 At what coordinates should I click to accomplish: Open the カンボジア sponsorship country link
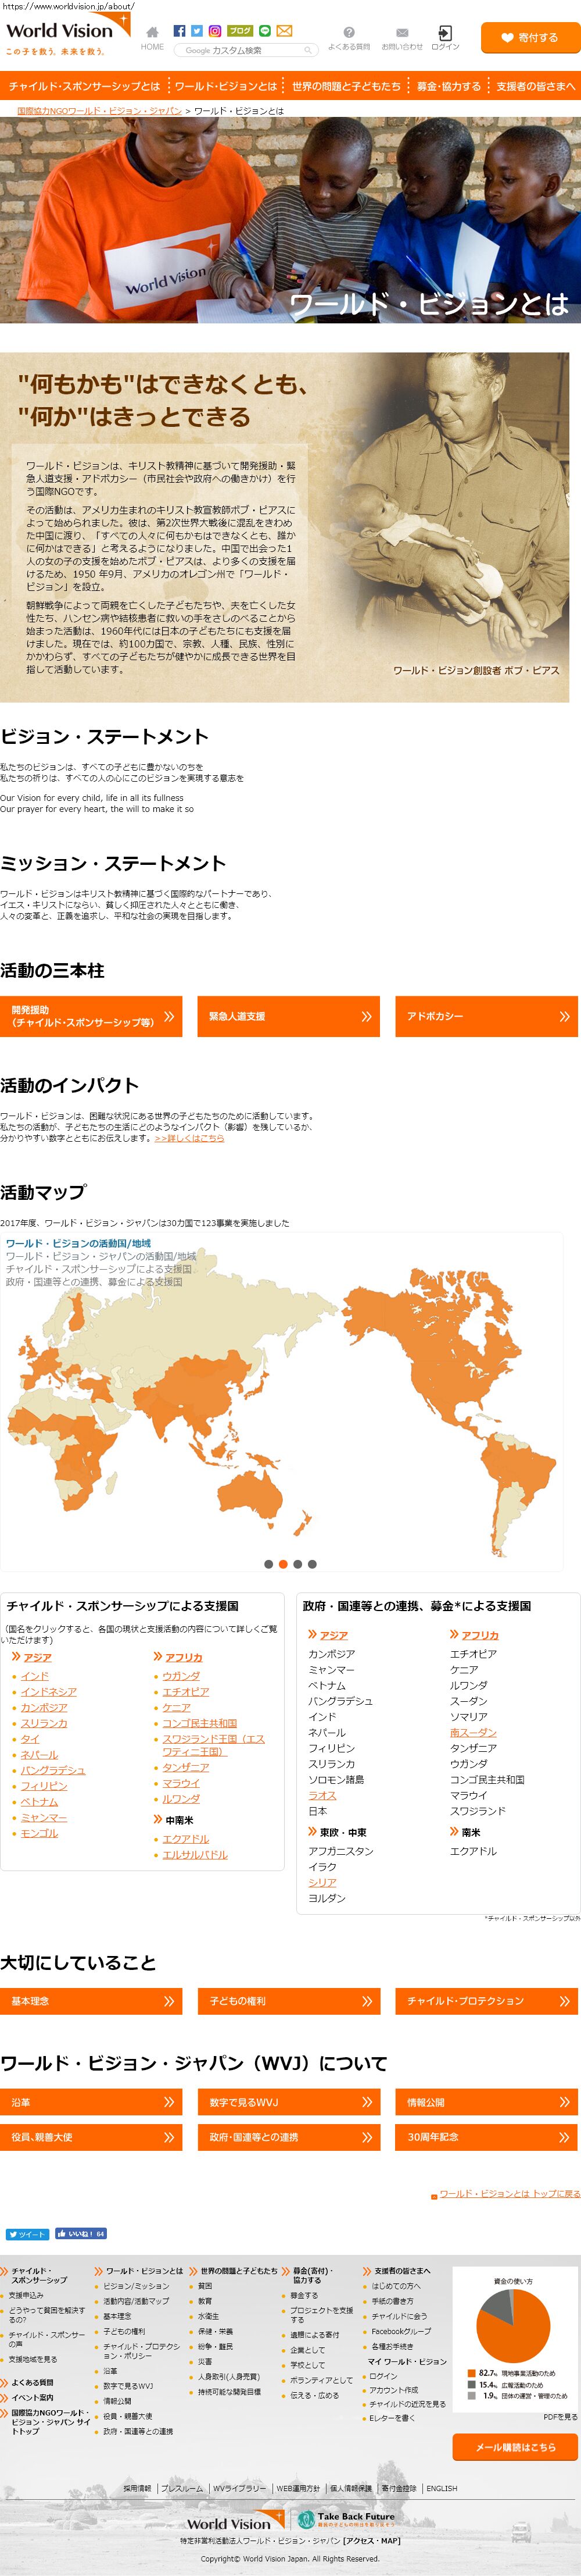point(45,1707)
